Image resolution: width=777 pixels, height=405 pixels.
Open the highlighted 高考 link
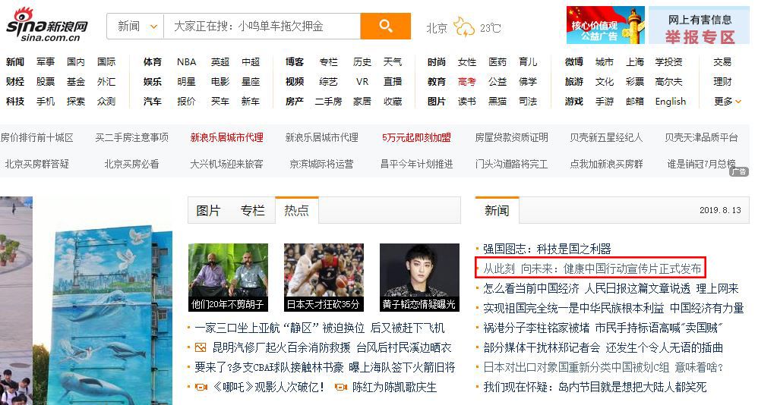tap(466, 82)
